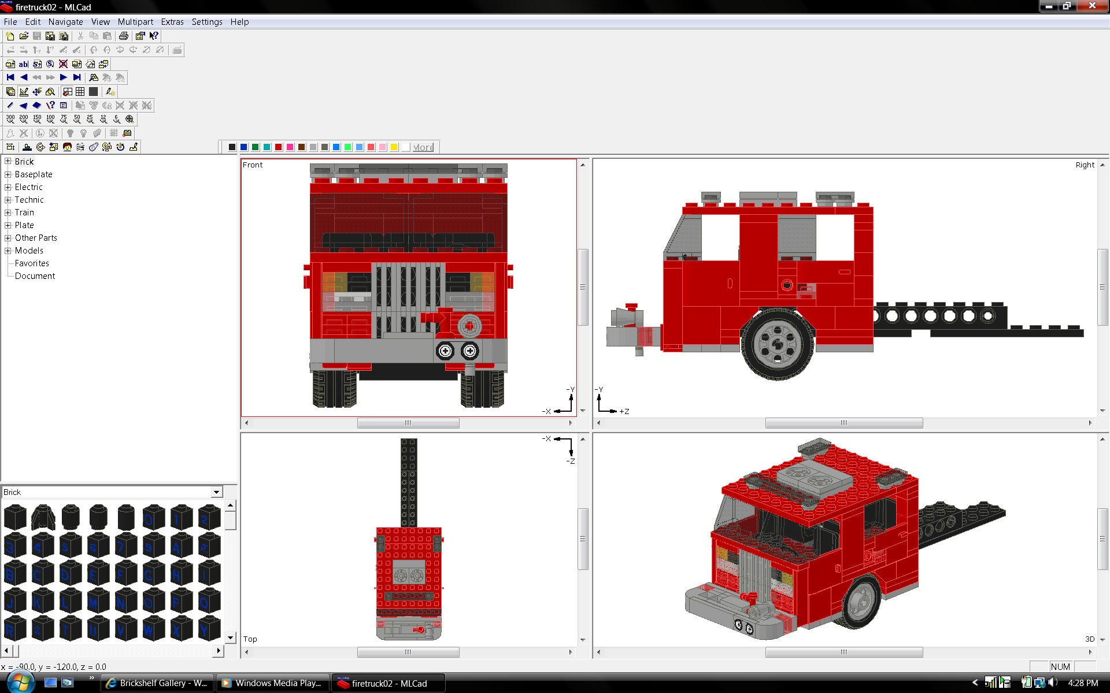Image resolution: width=1110 pixels, height=693 pixels.
Task: Expand the Models tree node
Action: tap(8, 251)
